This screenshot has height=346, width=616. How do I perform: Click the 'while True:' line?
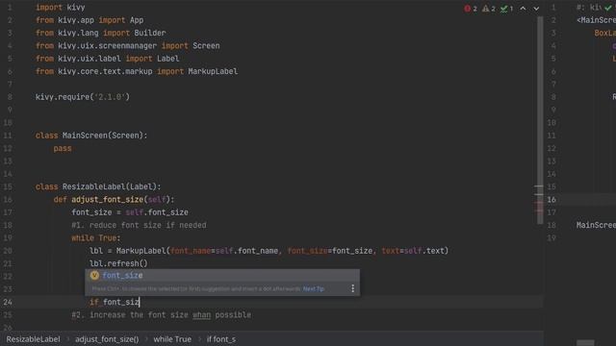coord(96,238)
